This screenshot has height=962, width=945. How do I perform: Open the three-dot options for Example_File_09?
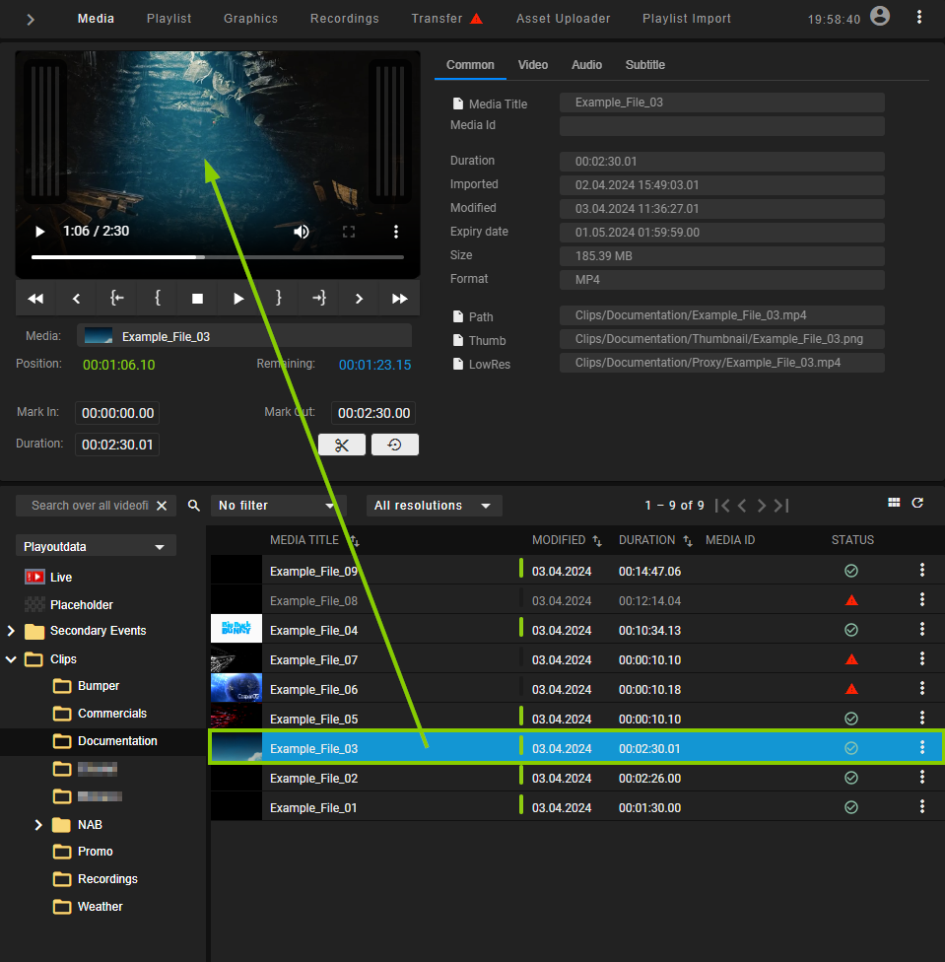pyautogui.click(x=921, y=570)
